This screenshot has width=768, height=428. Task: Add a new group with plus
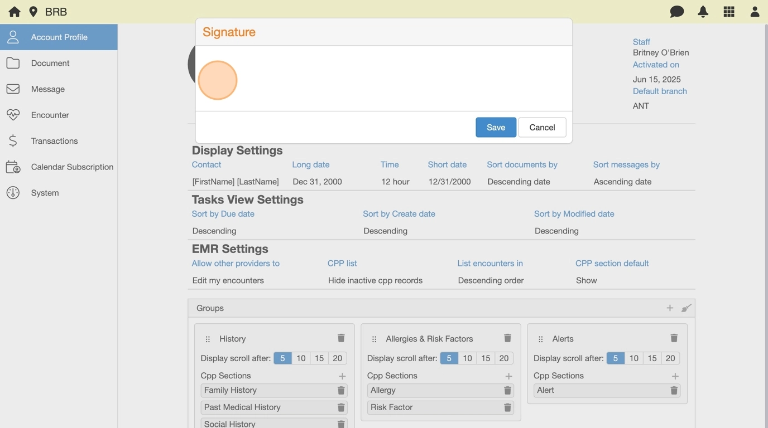(670, 308)
